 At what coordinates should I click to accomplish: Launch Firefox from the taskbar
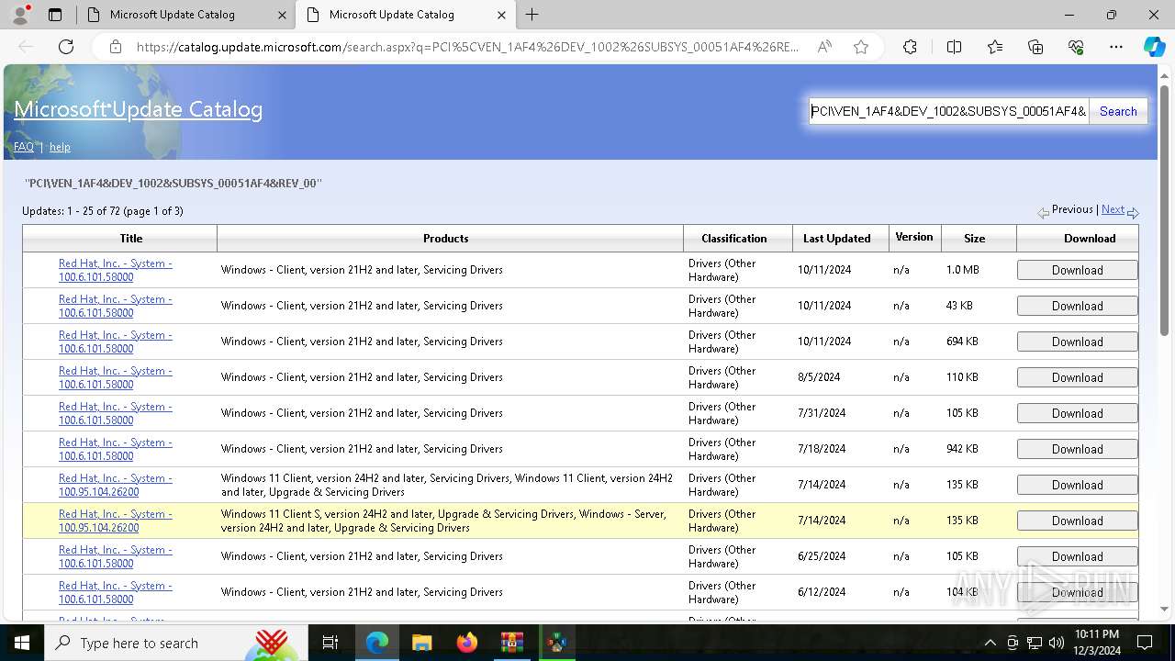(x=467, y=643)
